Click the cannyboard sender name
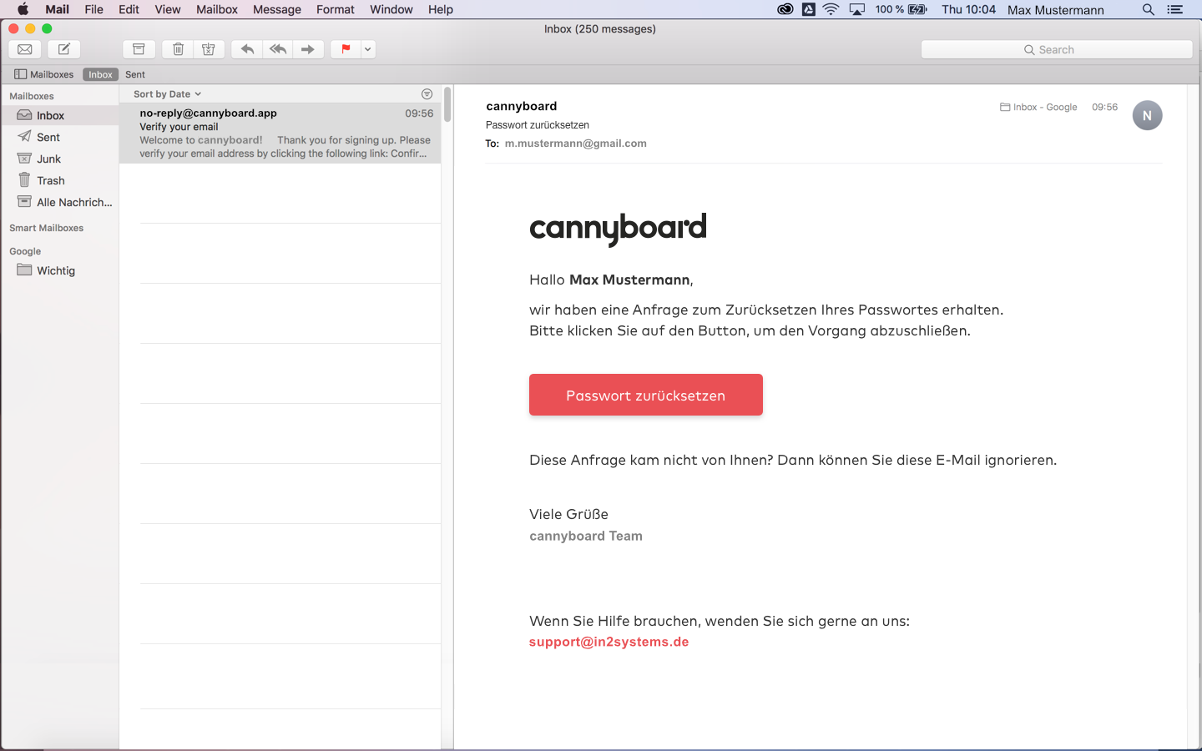1202x751 pixels. tap(522, 106)
